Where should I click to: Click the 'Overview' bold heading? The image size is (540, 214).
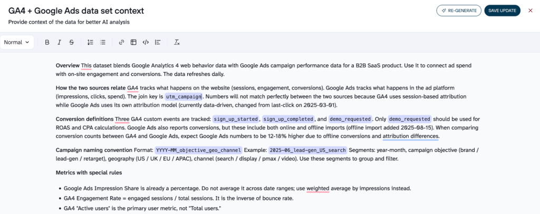[x=67, y=65]
